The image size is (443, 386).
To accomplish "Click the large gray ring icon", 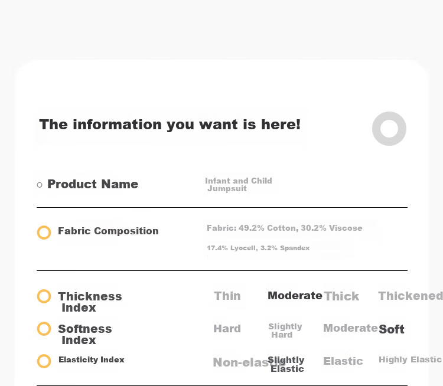I will tap(389, 129).
